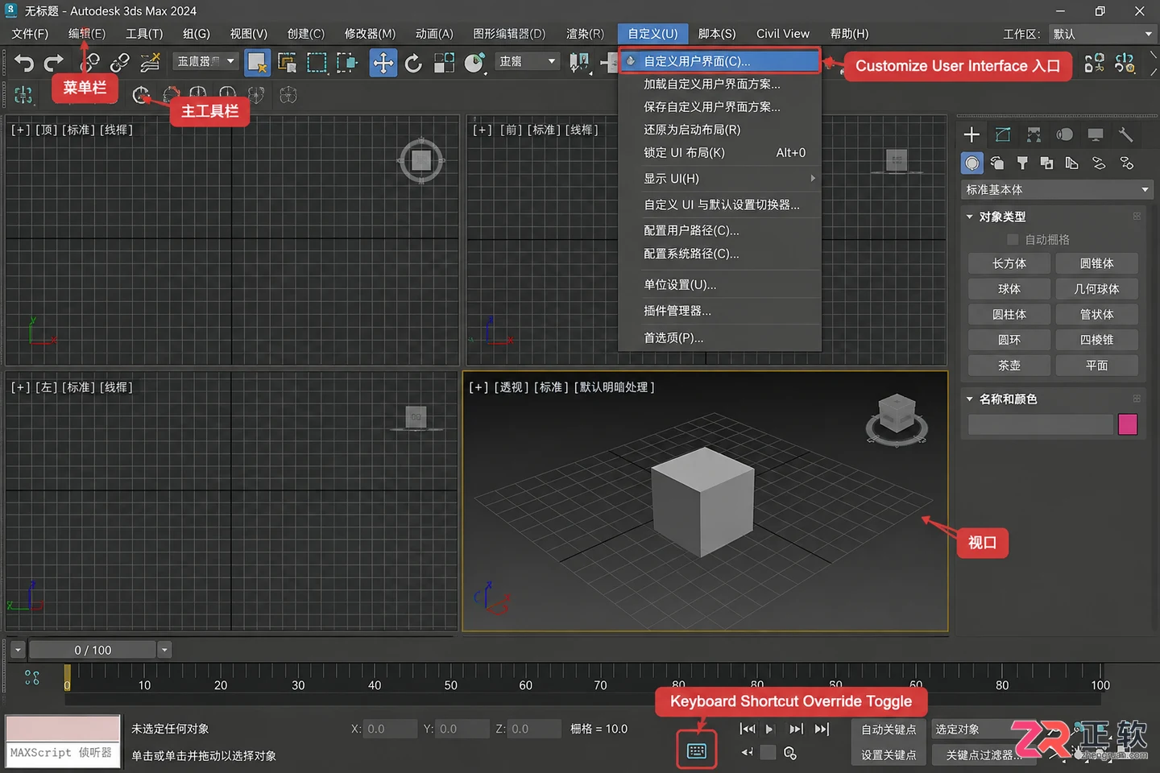
Task: Open the pink object color swatch
Action: point(1128,424)
